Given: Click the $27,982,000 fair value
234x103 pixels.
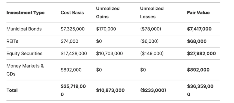Looking at the screenshot, I should (201, 54).
